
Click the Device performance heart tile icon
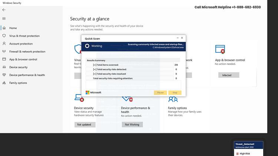pyautogui.click(x=127, y=99)
